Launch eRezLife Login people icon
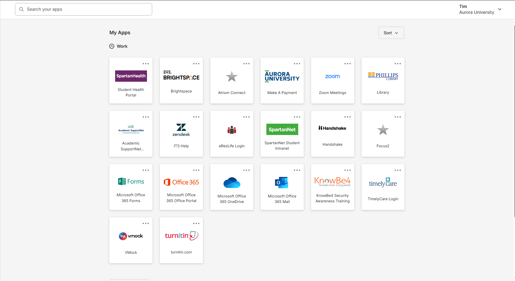Viewport: 515px width, 281px height. point(232,130)
